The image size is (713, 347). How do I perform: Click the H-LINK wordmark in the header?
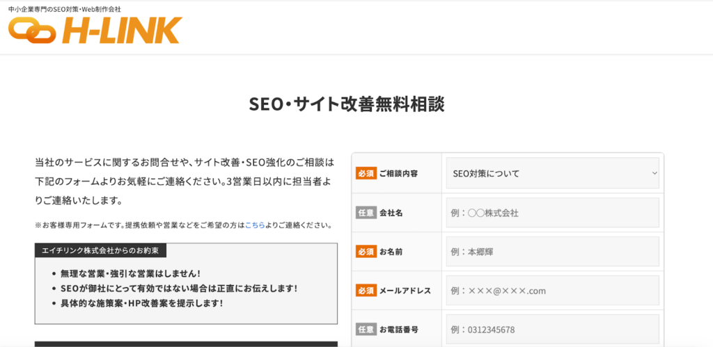pyautogui.click(x=121, y=31)
